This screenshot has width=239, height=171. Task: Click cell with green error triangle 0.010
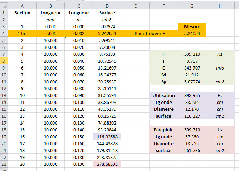[x=79, y=41]
